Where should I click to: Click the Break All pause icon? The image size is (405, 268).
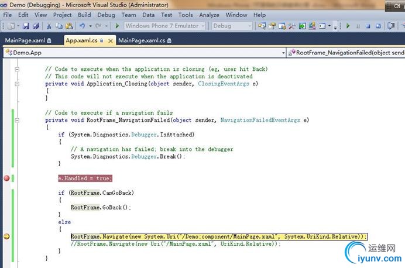(x=358, y=26)
